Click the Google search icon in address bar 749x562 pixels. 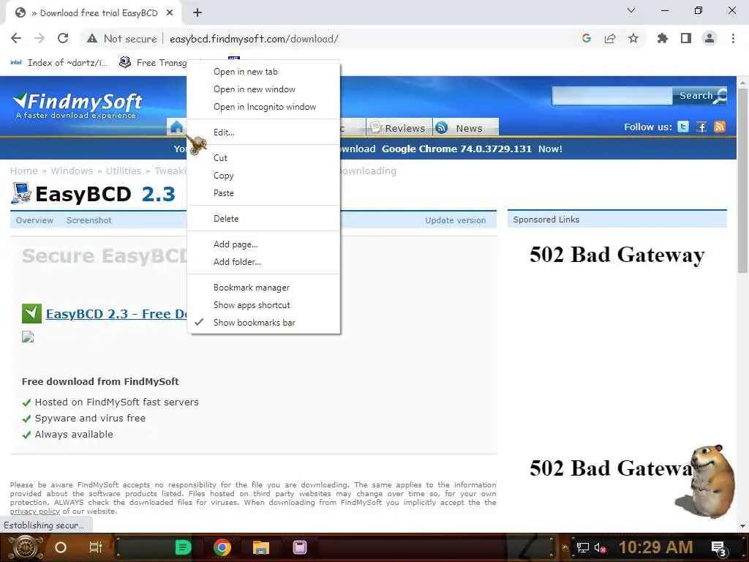pos(587,39)
